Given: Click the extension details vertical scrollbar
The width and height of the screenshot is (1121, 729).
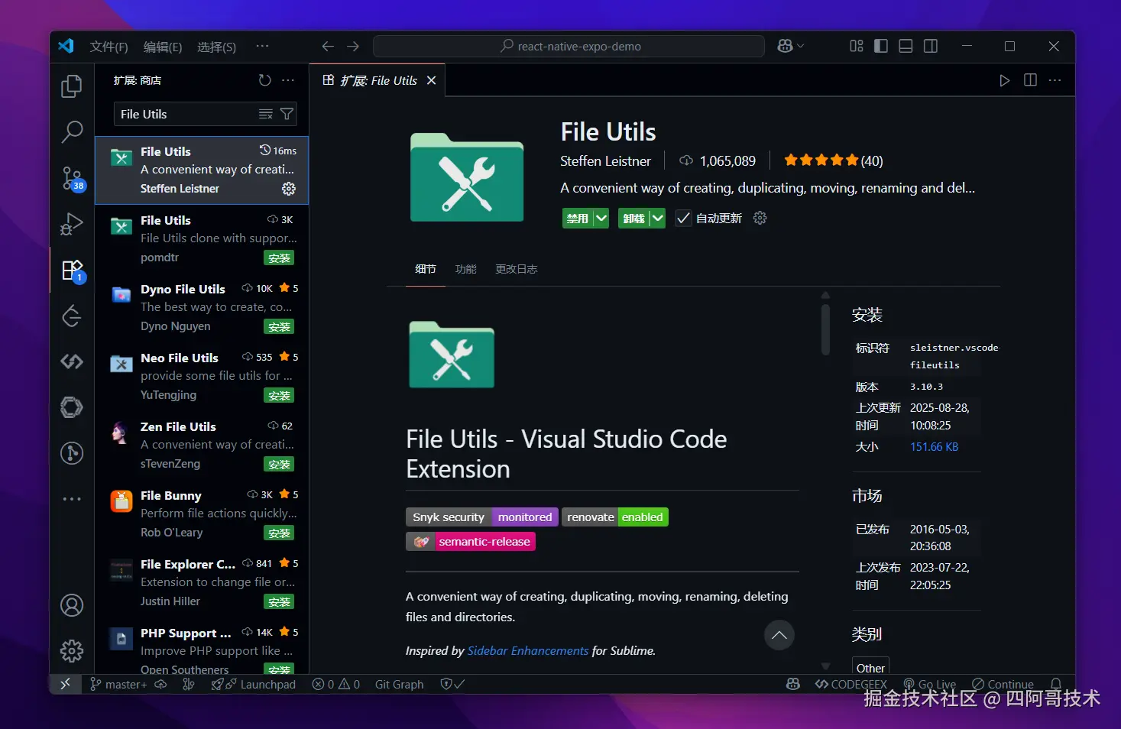Looking at the screenshot, I should [825, 330].
